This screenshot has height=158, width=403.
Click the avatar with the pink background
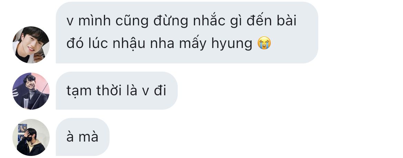31,91
